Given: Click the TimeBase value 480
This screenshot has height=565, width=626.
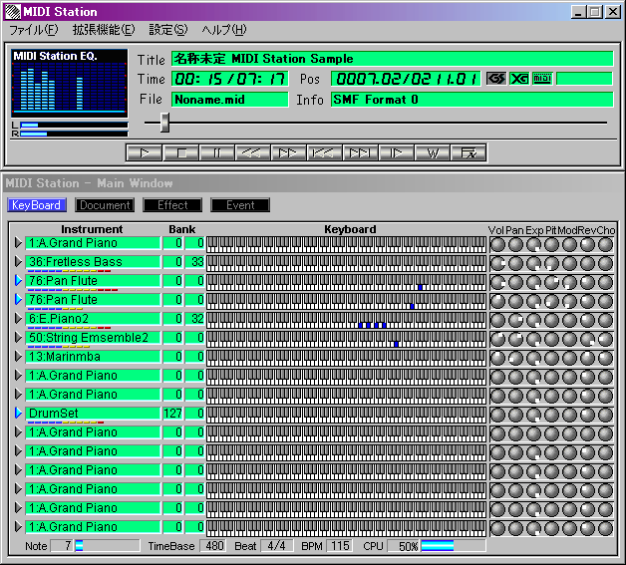Looking at the screenshot, I should [212, 545].
